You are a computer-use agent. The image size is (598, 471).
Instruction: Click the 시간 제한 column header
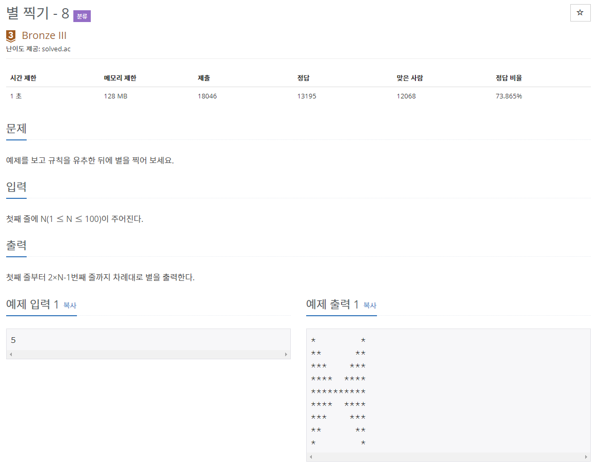[23, 78]
